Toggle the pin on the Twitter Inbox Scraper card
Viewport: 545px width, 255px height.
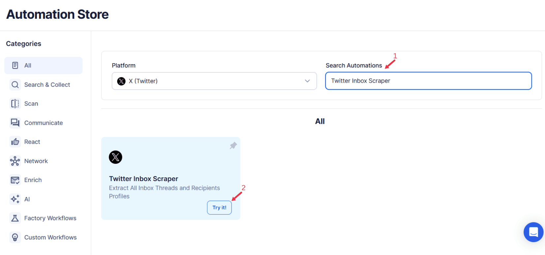point(233,145)
